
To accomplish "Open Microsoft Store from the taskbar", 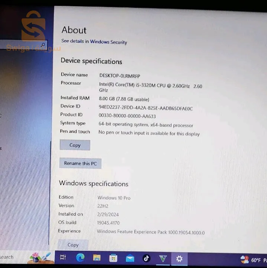I will (113, 258).
